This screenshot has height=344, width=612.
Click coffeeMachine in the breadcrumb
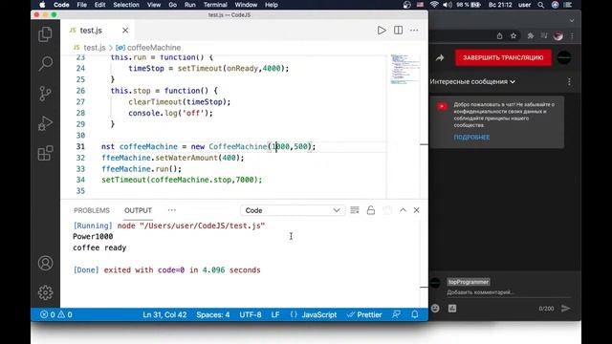(x=154, y=48)
